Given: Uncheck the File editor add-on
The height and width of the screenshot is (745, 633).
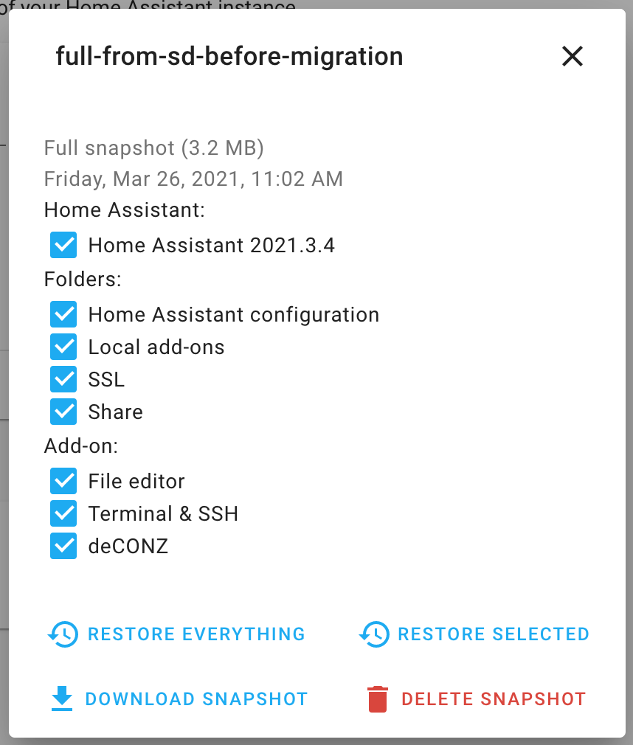Looking at the screenshot, I should tap(63, 482).
